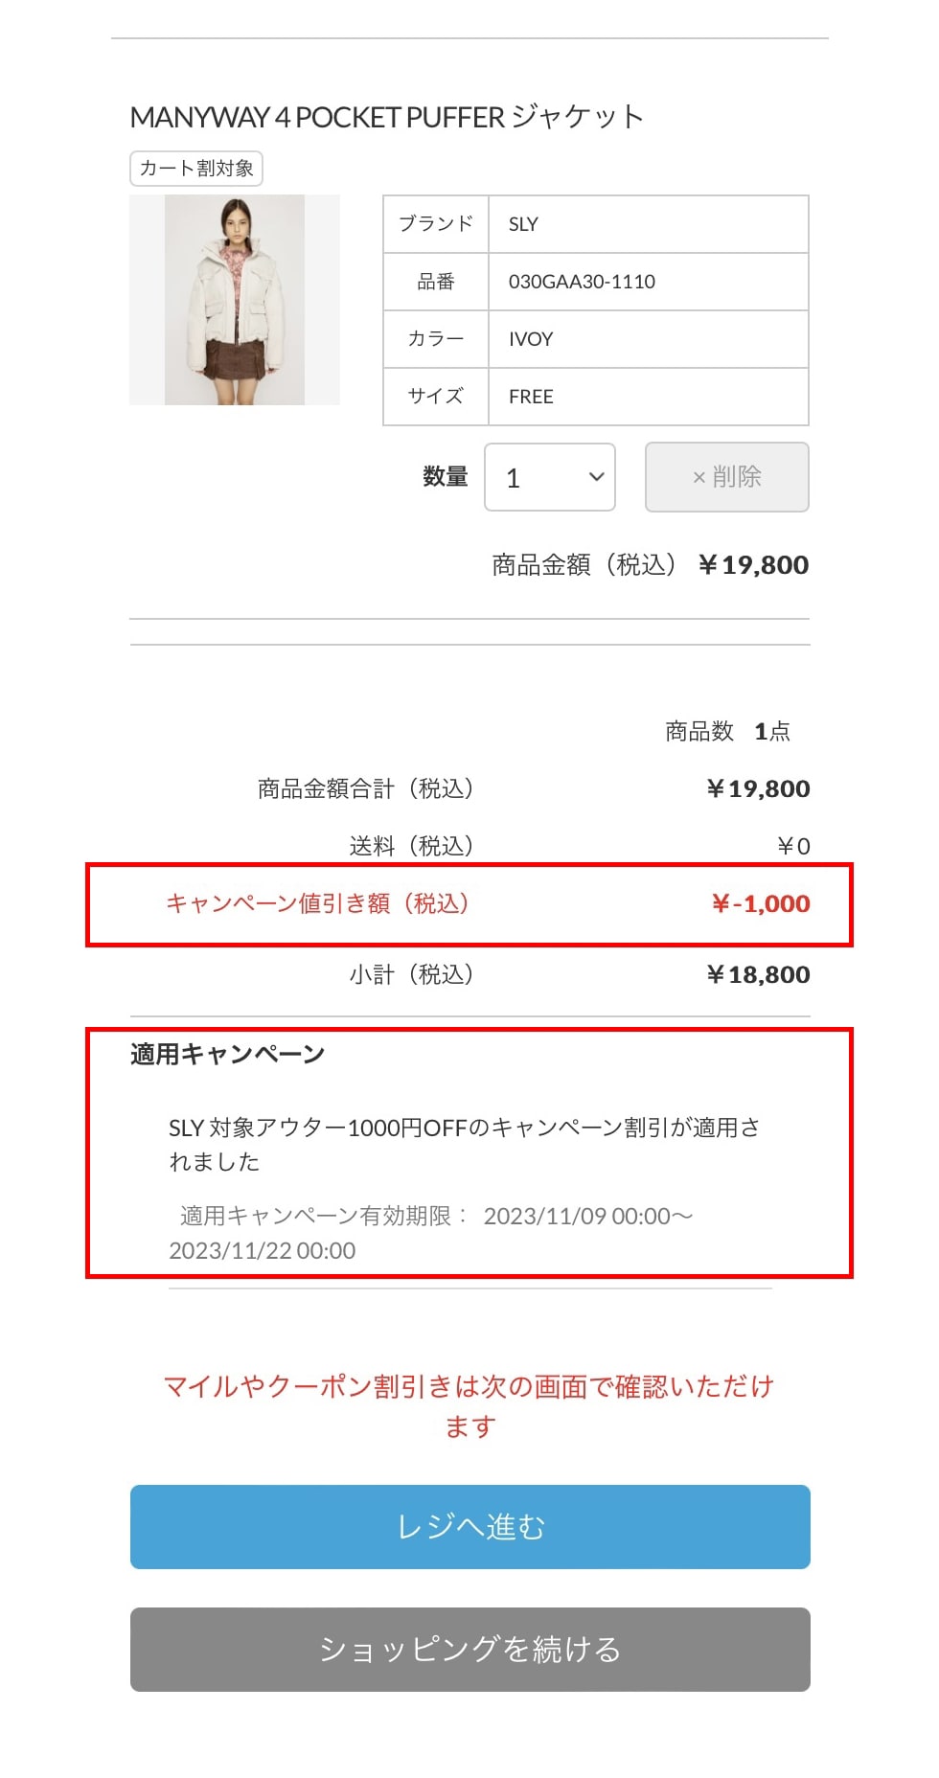
Task: Click the IVOY color value
Action: click(x=531, y=339)
